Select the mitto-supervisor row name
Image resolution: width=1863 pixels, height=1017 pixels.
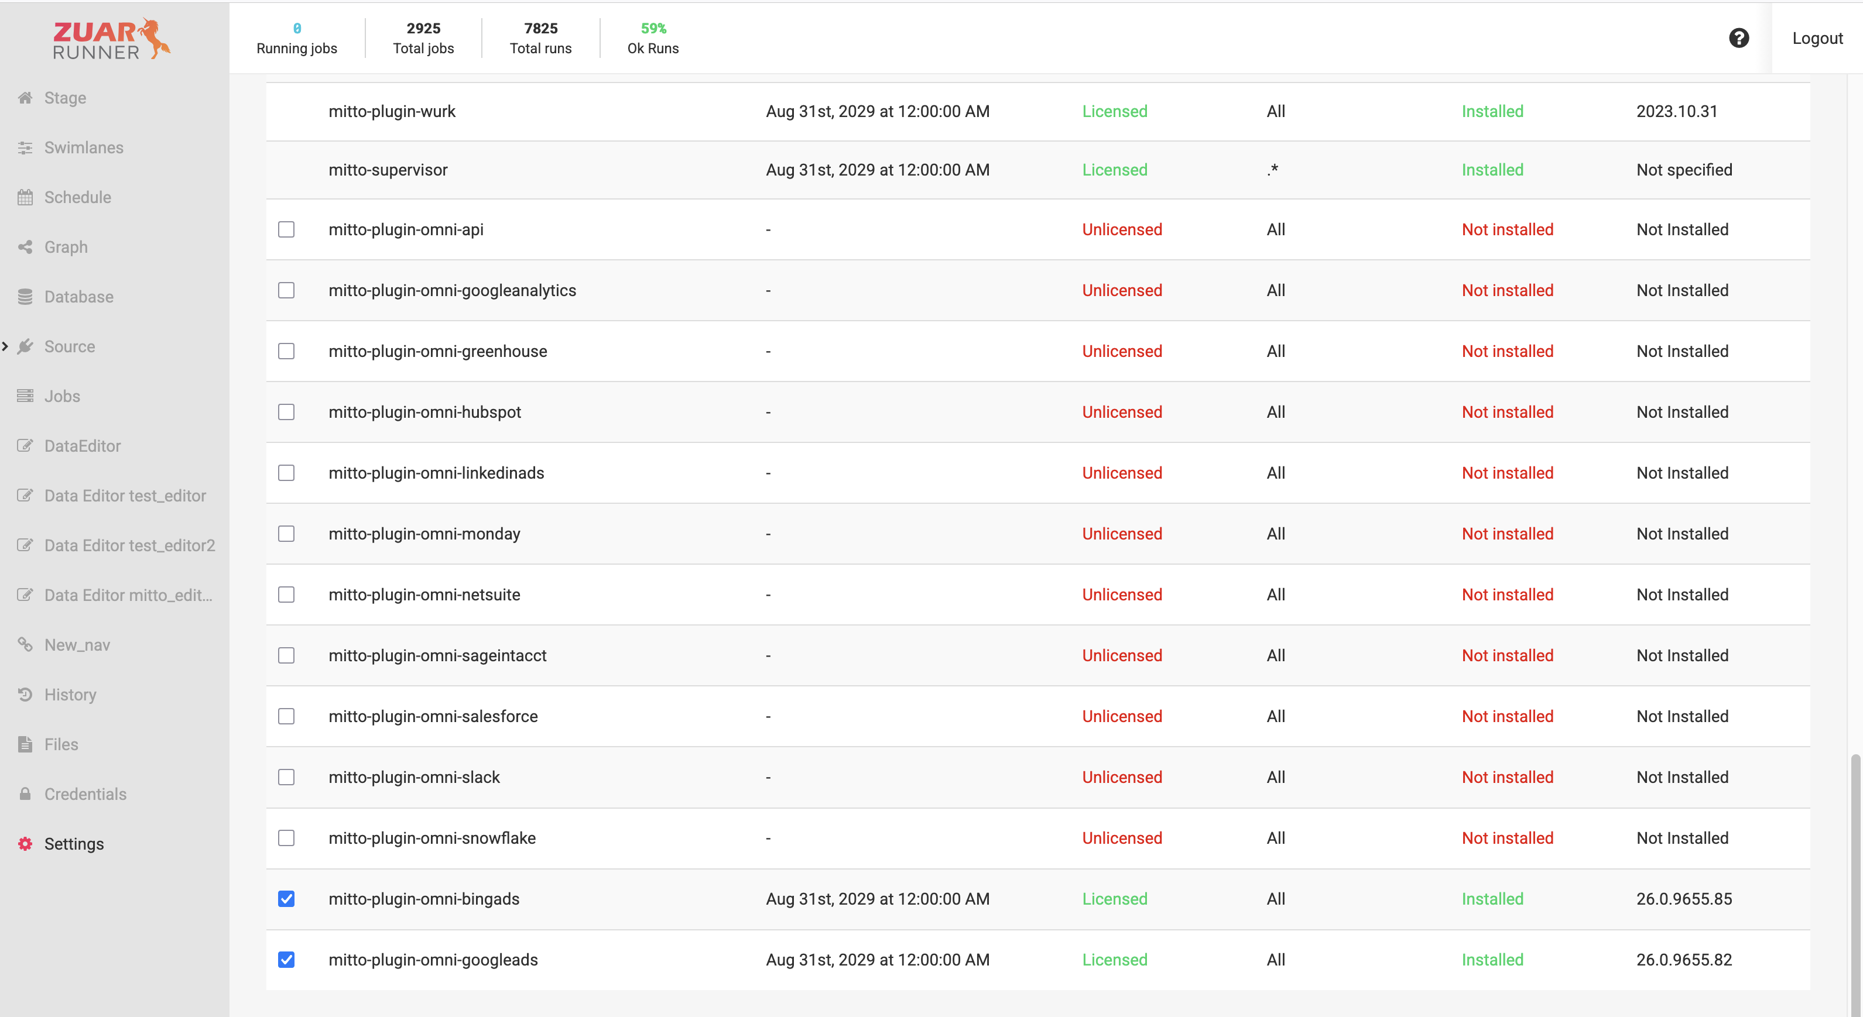pyautogui.click(x=388, y=170)
